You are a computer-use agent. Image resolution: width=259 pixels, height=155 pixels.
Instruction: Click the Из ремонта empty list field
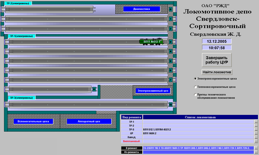tap(198, 152)
